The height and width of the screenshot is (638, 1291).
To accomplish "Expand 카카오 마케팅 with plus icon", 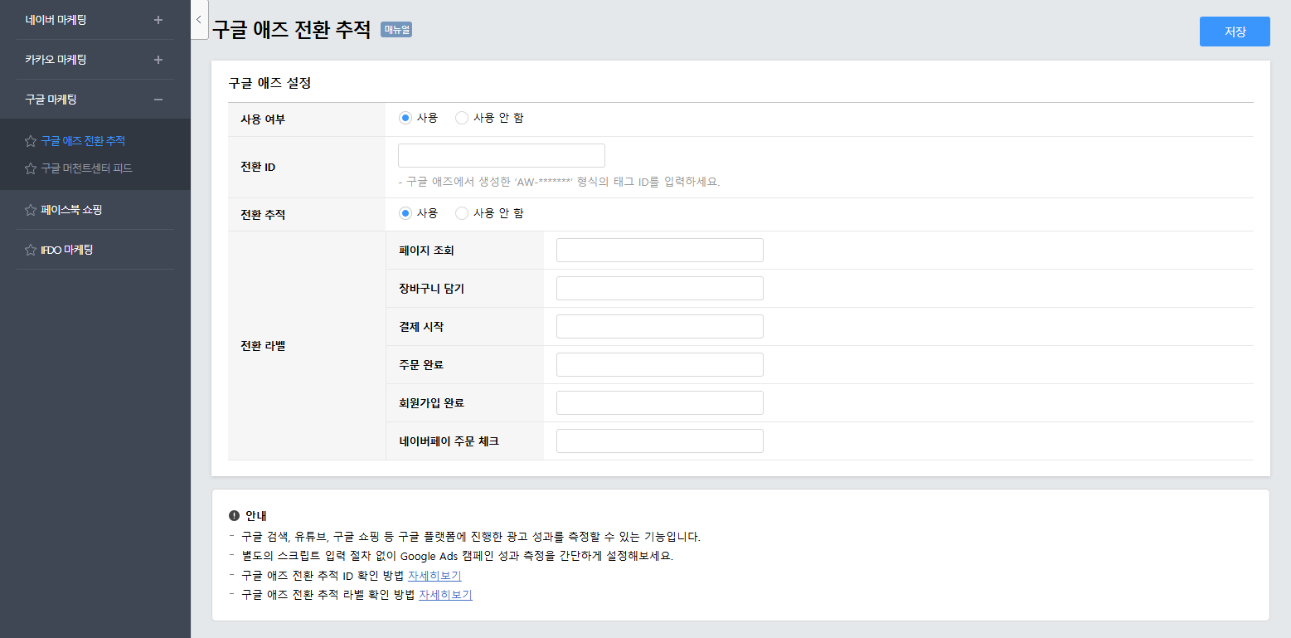I will click(x=158, y=60).
